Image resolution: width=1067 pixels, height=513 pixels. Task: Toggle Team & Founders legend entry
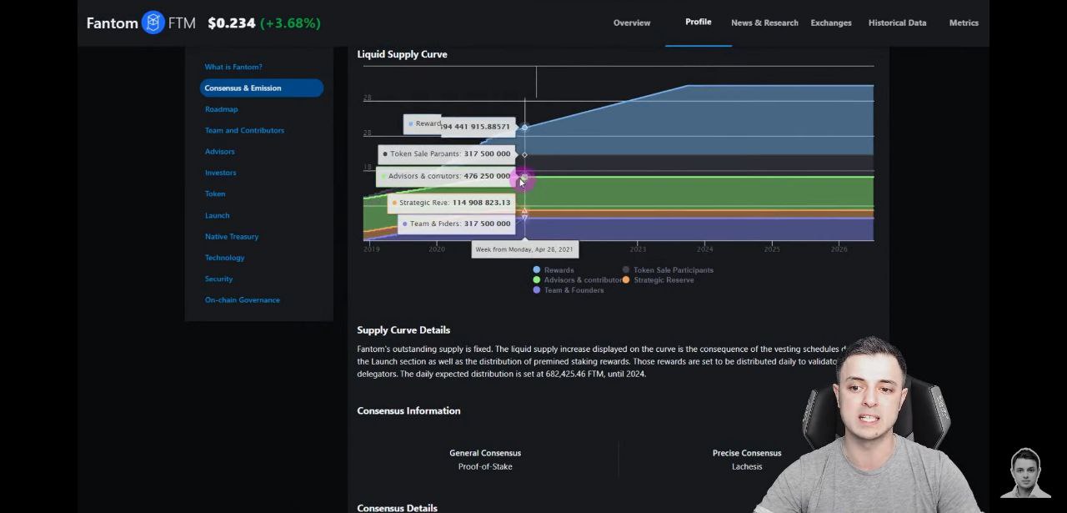pyautogui.click(x=569, y=290)
